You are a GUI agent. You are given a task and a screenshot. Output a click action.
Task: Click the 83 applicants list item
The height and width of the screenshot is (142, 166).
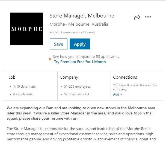click(x=23, y=94)
